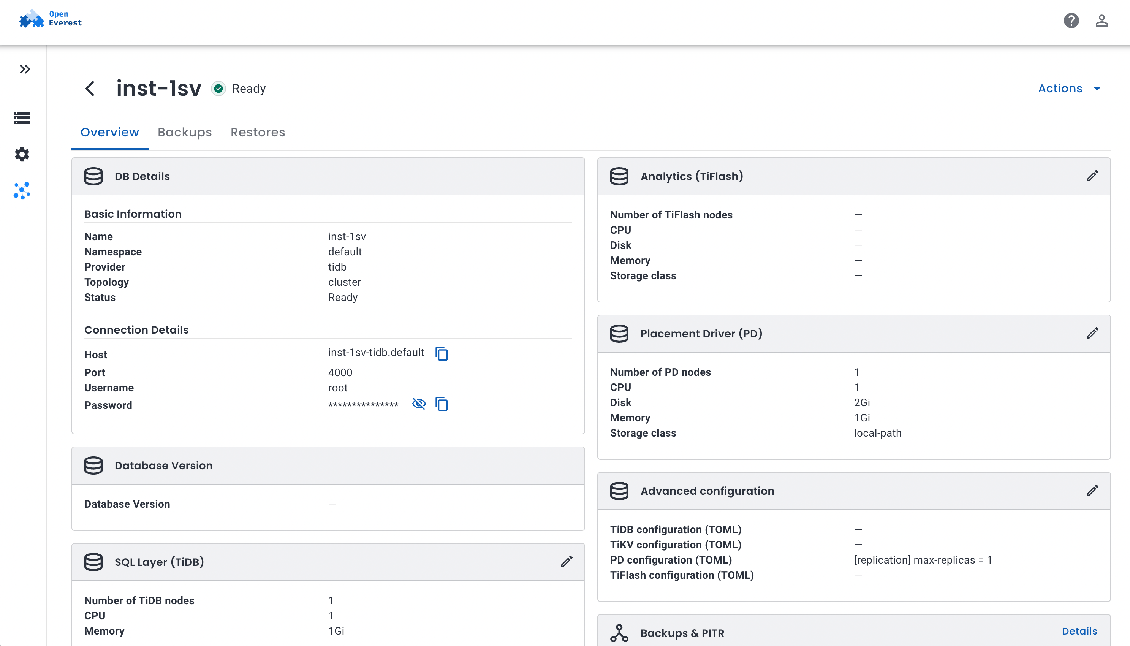1130x646 pixels.
Task: Click the inst-1sv page title
Action: click(159, 88)
